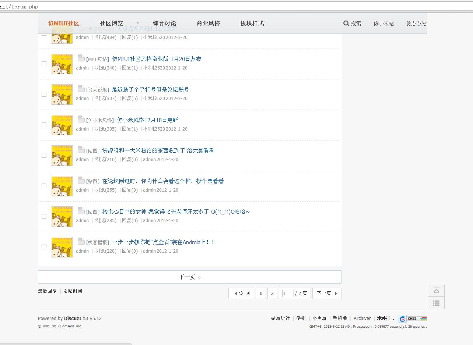Screen dimensions: 473x345
Task: Tick checkbox for 楼主心目中的女神 thread
Action: click(x=44, y=216)
